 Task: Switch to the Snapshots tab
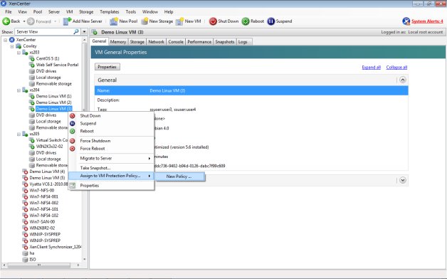(x=225, y=42)
